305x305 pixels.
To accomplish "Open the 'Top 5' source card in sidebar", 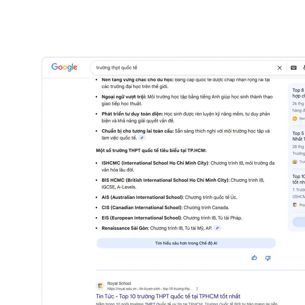I will click(298, 136).
